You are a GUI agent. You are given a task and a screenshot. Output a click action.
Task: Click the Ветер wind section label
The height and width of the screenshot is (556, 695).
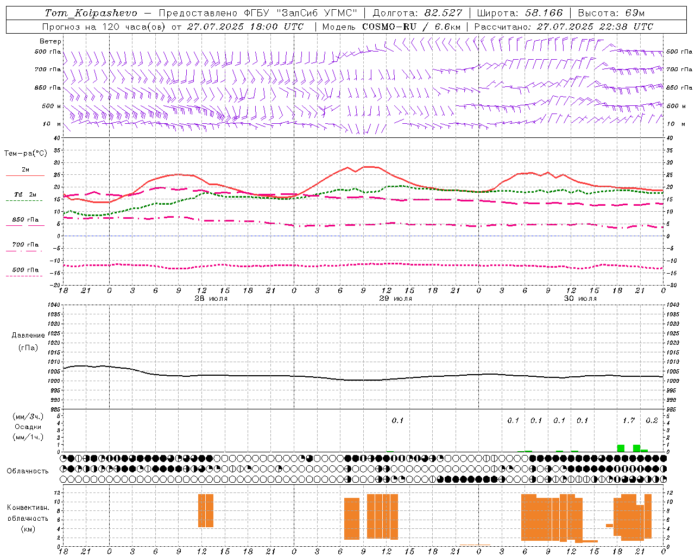pyautogui.click(x=50, y=41)
